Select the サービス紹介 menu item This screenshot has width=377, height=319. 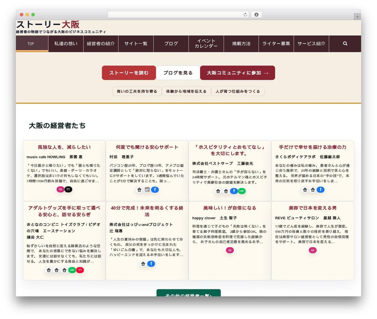(311, 44)
